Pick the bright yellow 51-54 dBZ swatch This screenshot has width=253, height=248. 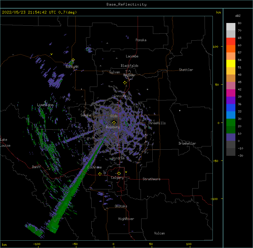[x=231, y=64]
